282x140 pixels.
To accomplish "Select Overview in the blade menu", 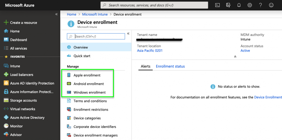I will coord(96,47).
